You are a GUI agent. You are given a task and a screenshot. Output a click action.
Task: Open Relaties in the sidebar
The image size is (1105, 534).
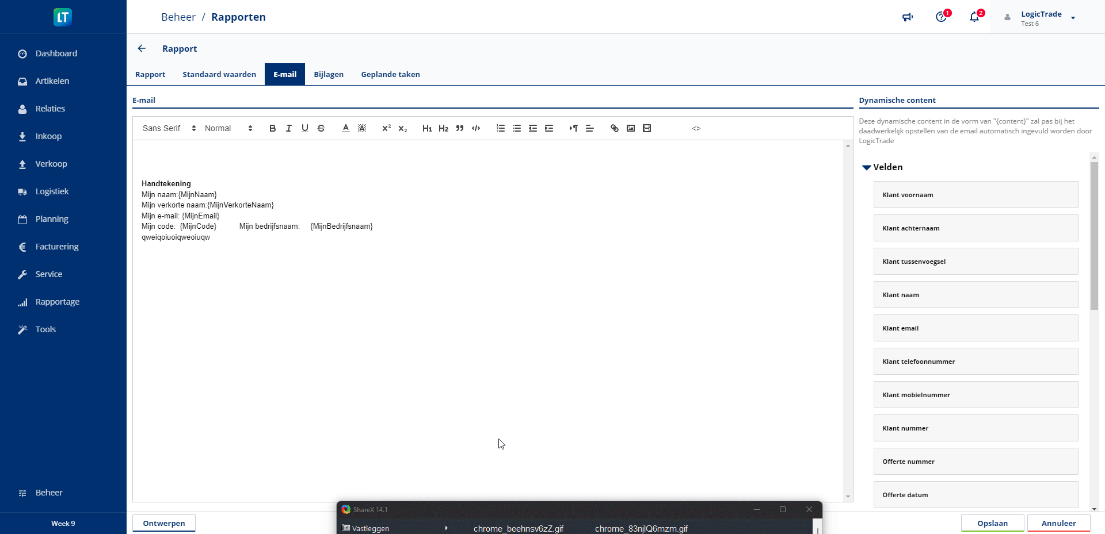[x=63, y=109]
